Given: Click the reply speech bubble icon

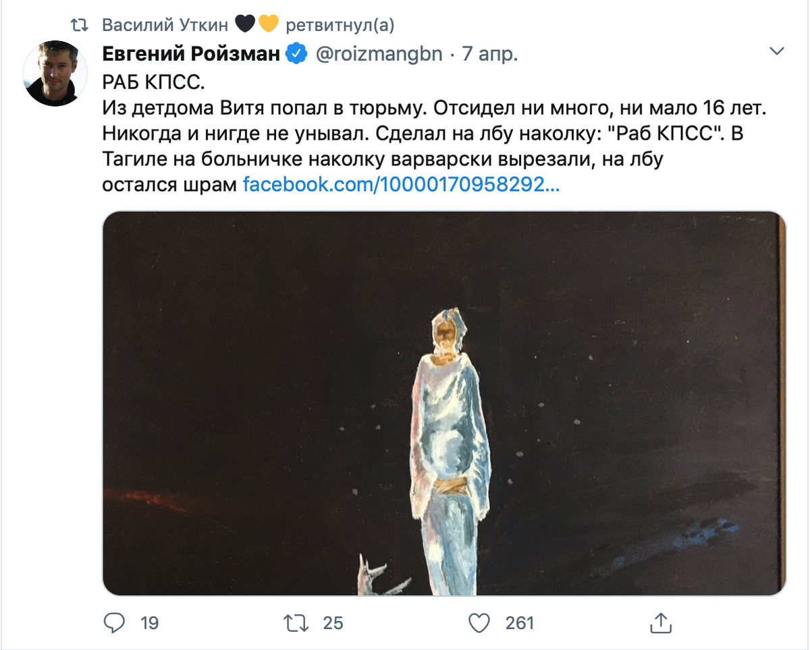Looking at the screenshot, I should (115, 624).
